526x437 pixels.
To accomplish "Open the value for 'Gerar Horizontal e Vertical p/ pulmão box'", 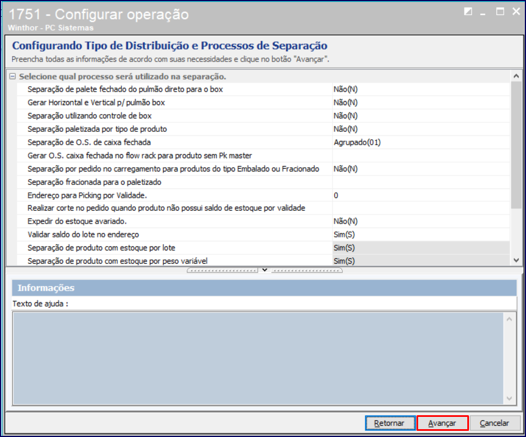I will pos(421,103).
